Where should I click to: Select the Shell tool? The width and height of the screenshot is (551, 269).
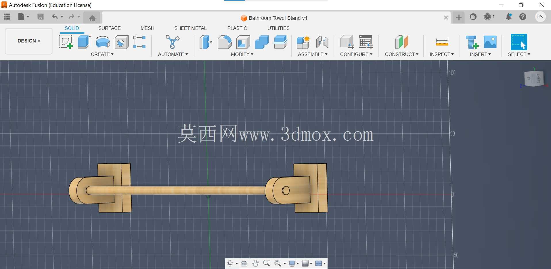243,42
